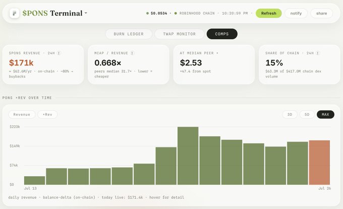Click the info icon beside $PONS Revenue 24H

[x=59, y=53]
